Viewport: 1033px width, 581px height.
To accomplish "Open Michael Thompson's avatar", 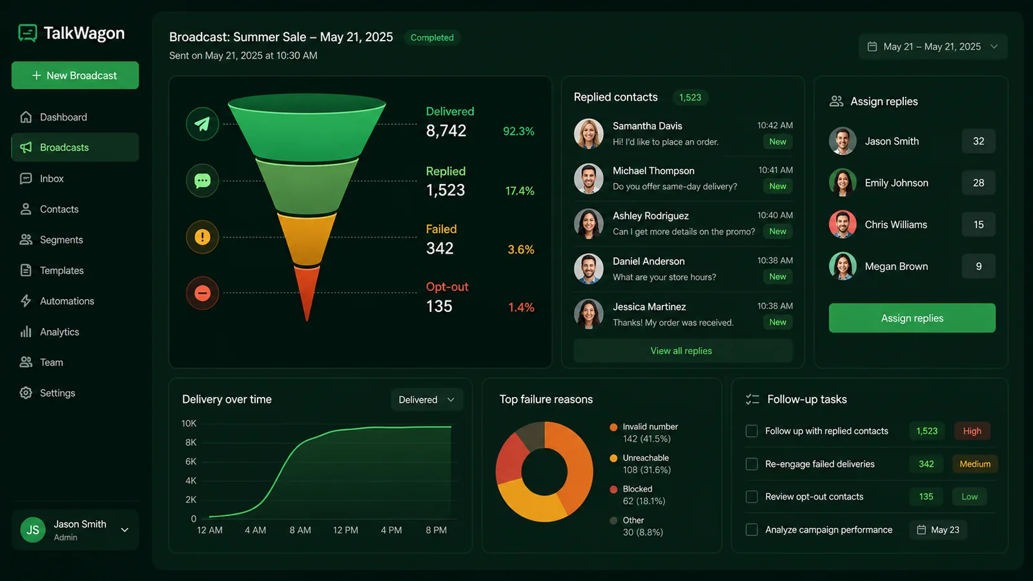I will tap(589, 179).
